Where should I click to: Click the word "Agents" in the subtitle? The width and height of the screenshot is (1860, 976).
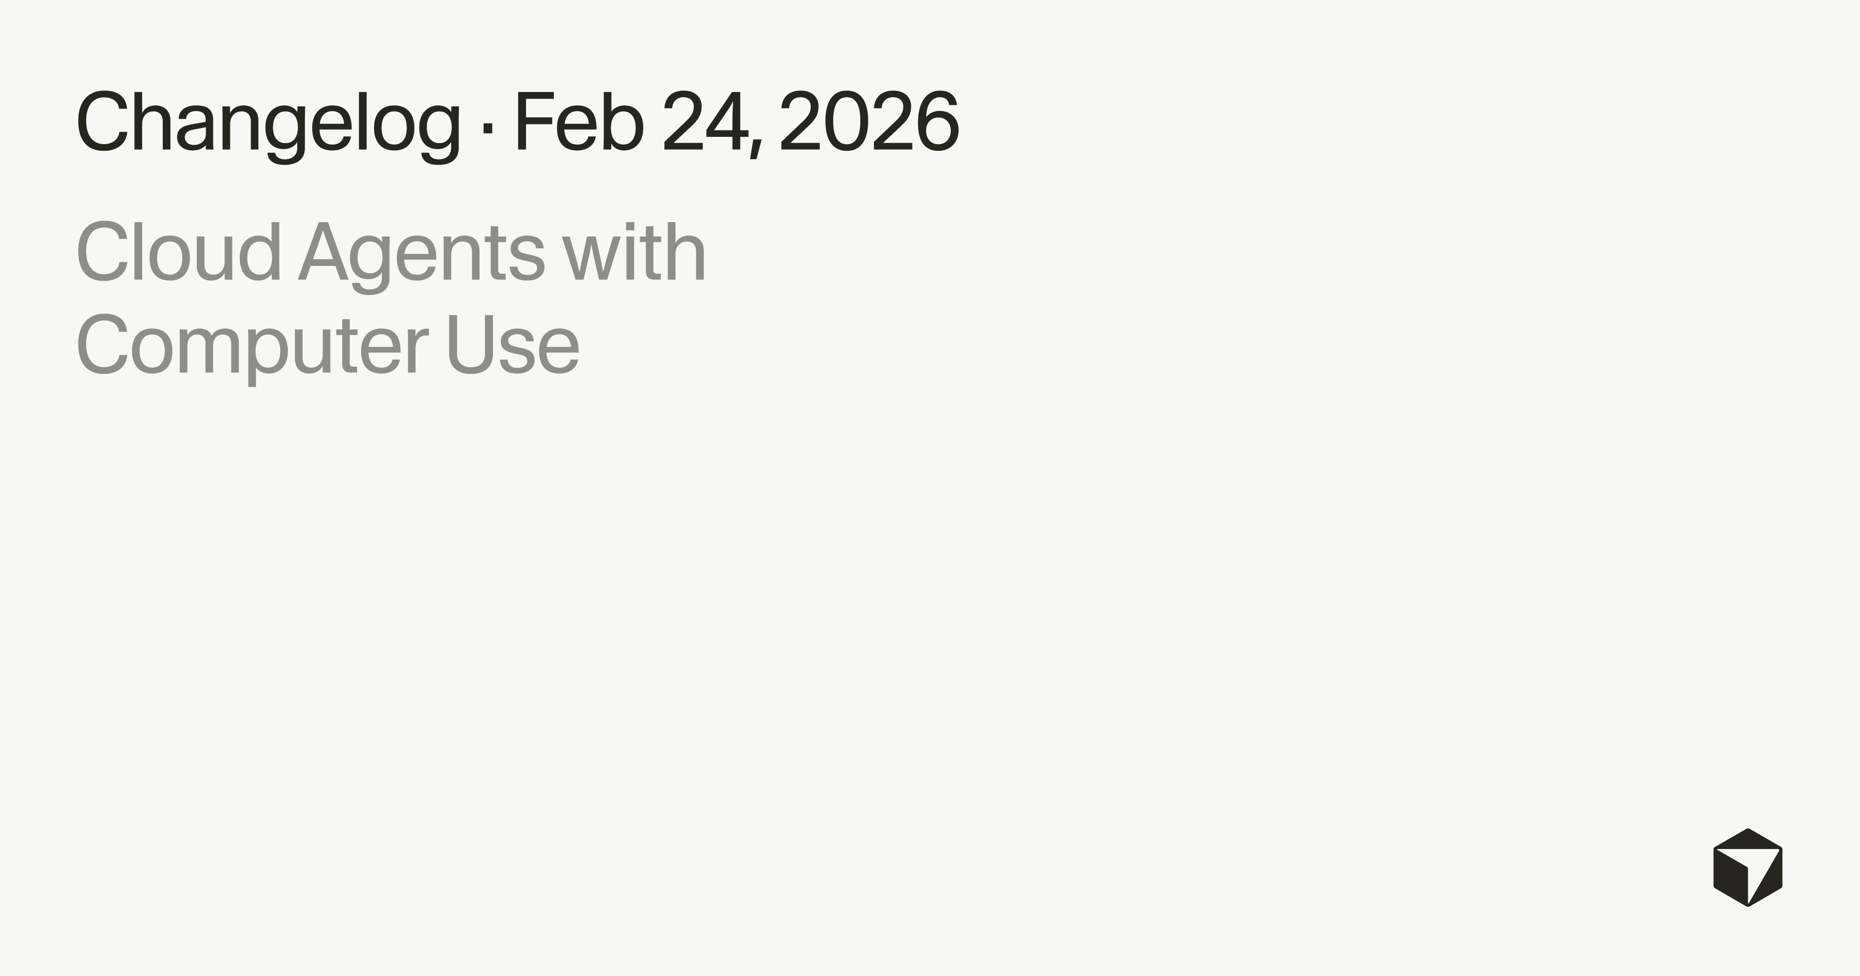pyautogui.click(x=421, y=254)
